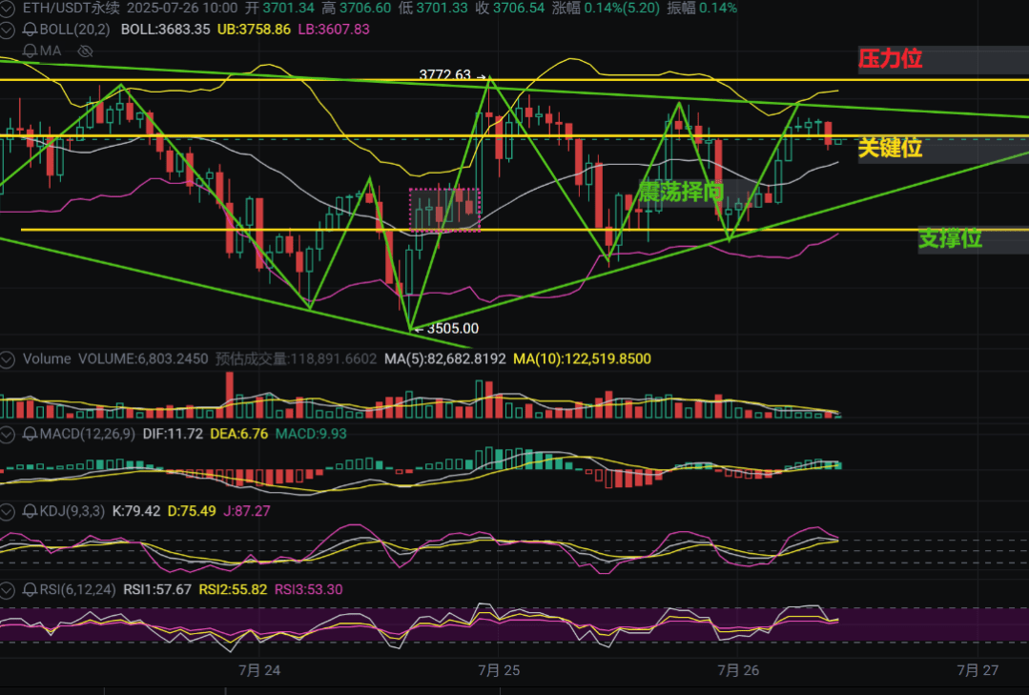Image resolution: width=1029 pixels, height=695 pixels.
Task: Click the 7月 25 date marker
Action: point(499,670)
